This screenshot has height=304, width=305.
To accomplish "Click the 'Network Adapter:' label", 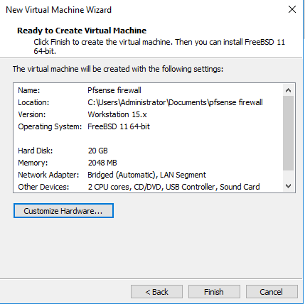I will [x=48, y=175].
